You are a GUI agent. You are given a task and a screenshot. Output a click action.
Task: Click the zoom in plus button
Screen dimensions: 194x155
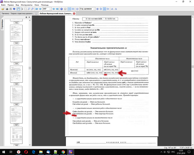97,9
